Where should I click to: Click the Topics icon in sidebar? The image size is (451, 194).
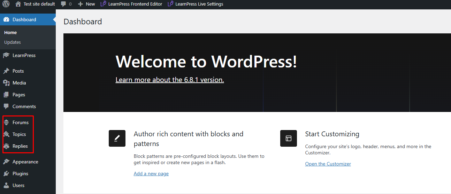tap(6, 134)
